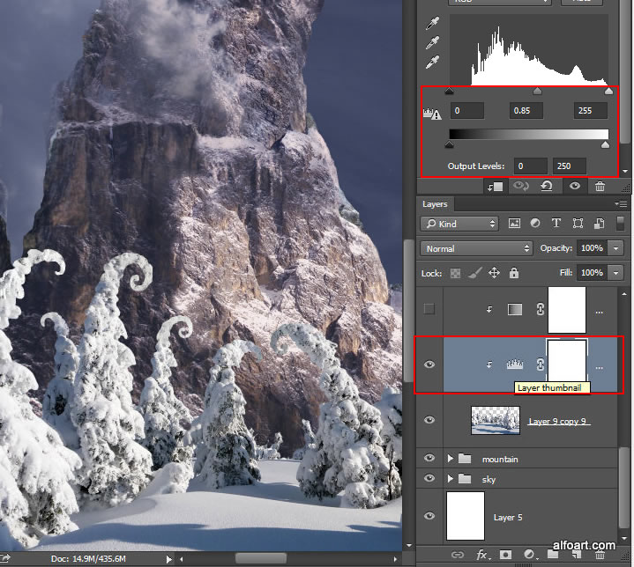
Task: Click the clip to layer icon
Action: [494, 186]
